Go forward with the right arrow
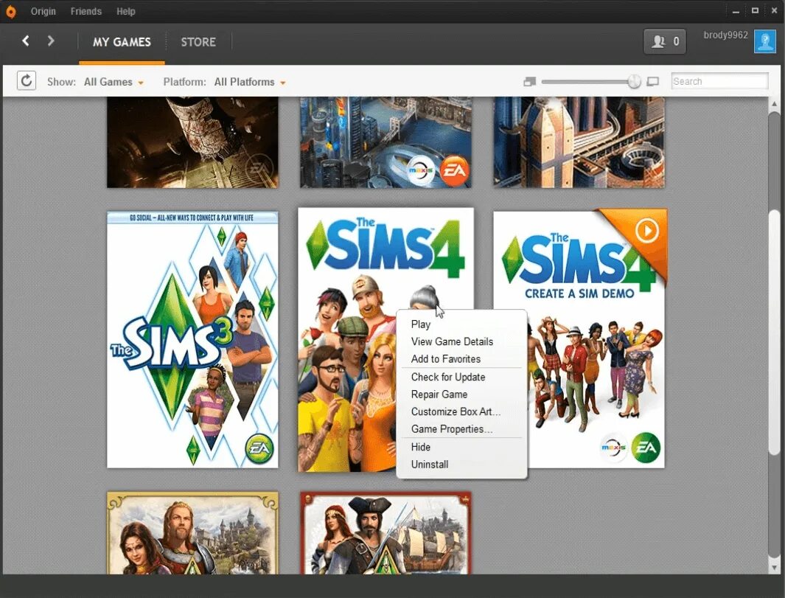 (51, 41)
